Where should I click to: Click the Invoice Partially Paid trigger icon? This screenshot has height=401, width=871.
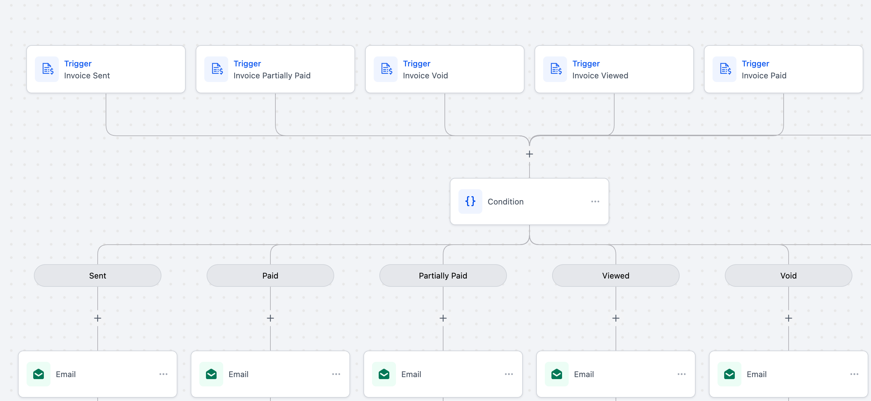(216, 69)
